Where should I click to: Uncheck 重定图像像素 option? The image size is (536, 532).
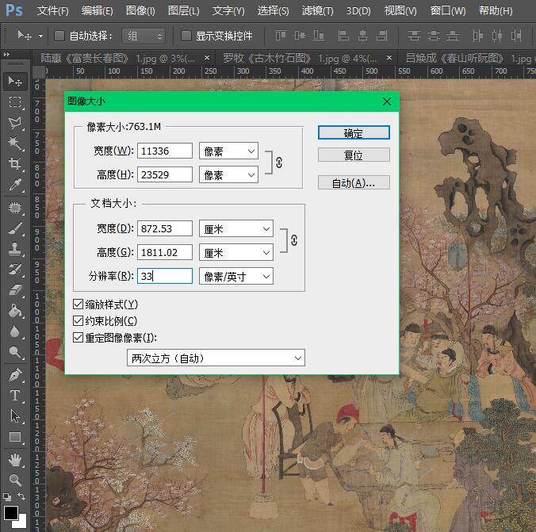(78, 338)
